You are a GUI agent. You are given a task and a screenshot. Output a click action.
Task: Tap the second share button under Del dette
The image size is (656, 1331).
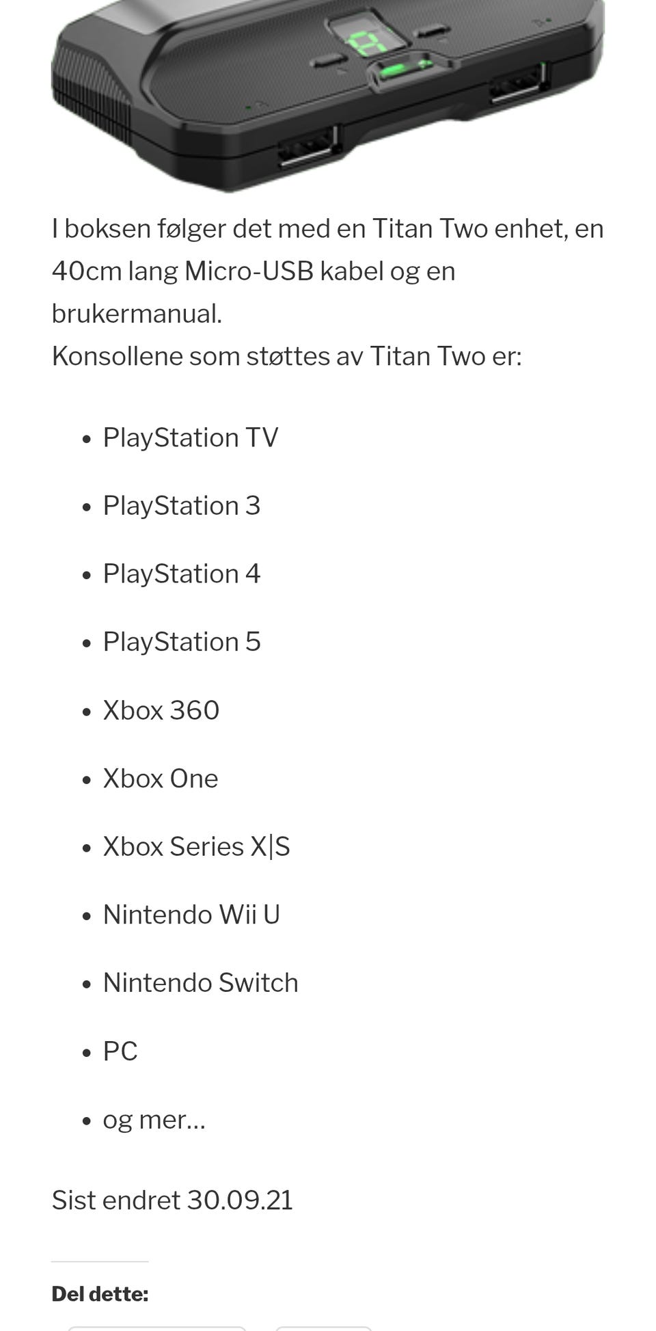click(323, 1328)
